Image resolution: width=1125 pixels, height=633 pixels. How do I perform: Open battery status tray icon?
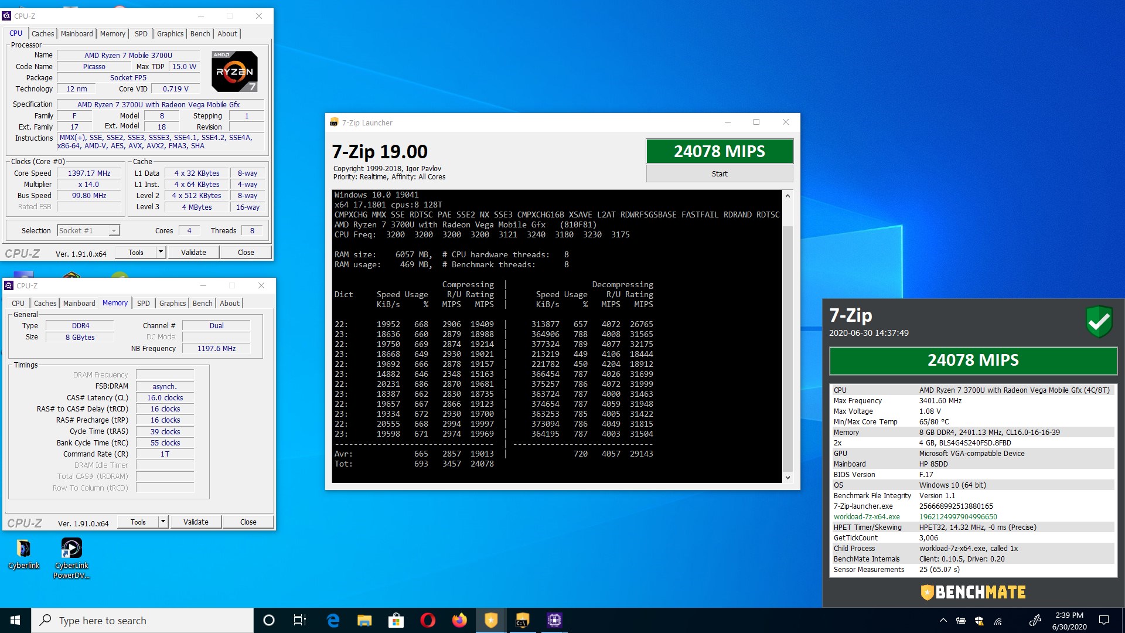(961, 620)
